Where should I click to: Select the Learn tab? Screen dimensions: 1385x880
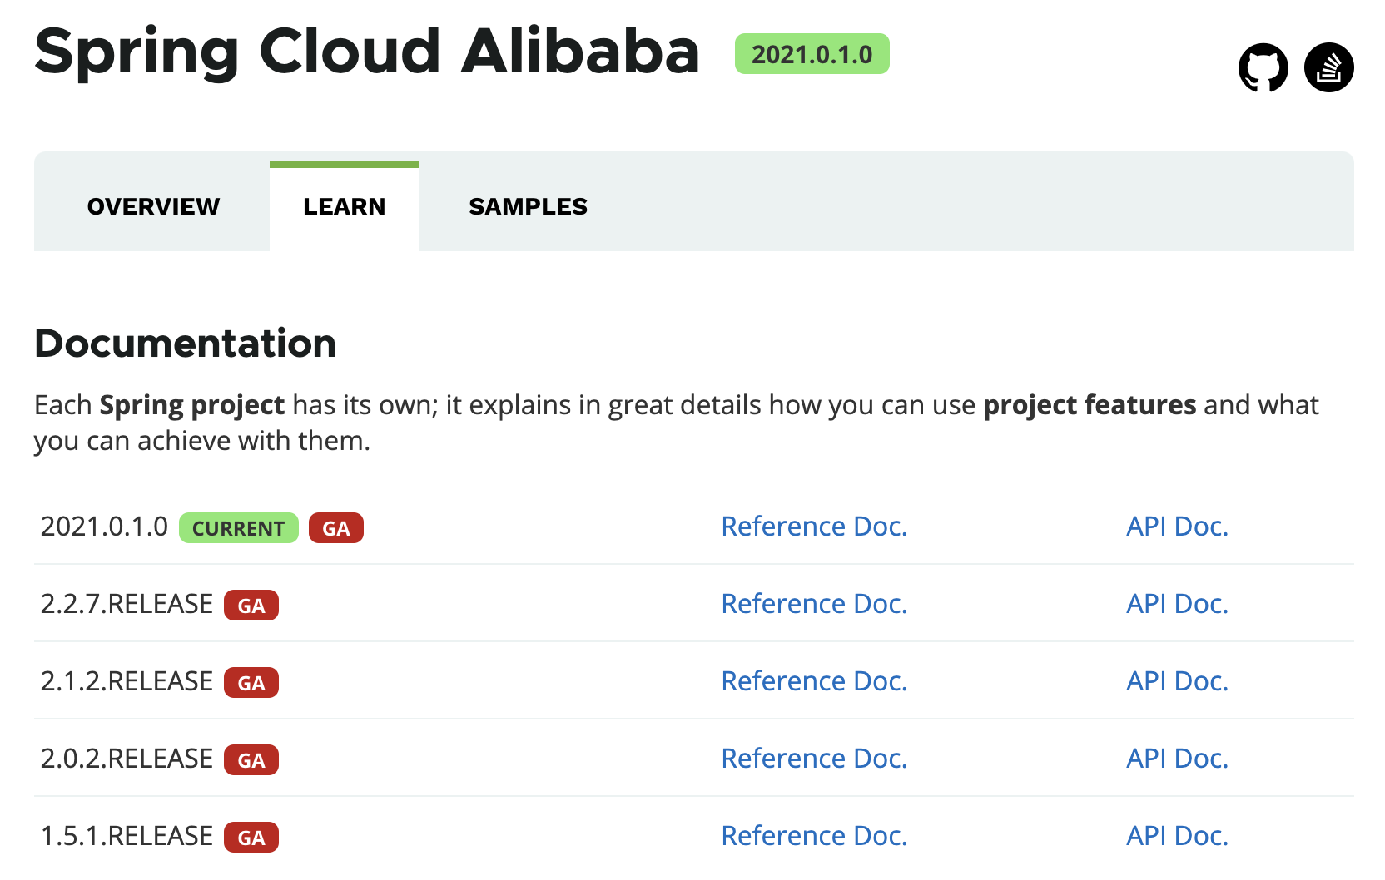pos(344,206)
